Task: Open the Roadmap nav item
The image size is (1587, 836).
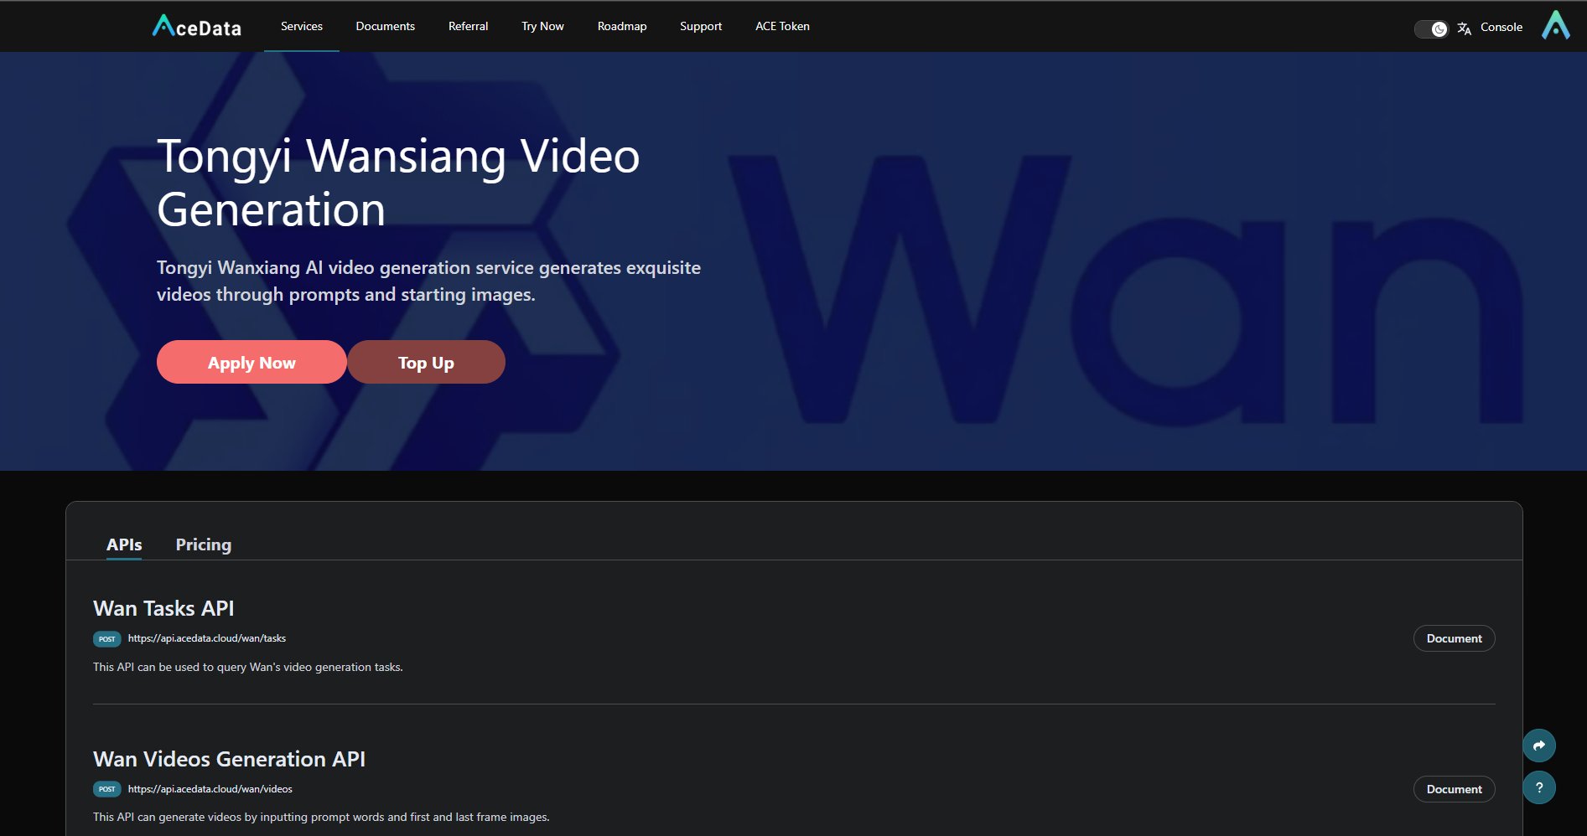Action: point(622,26)
